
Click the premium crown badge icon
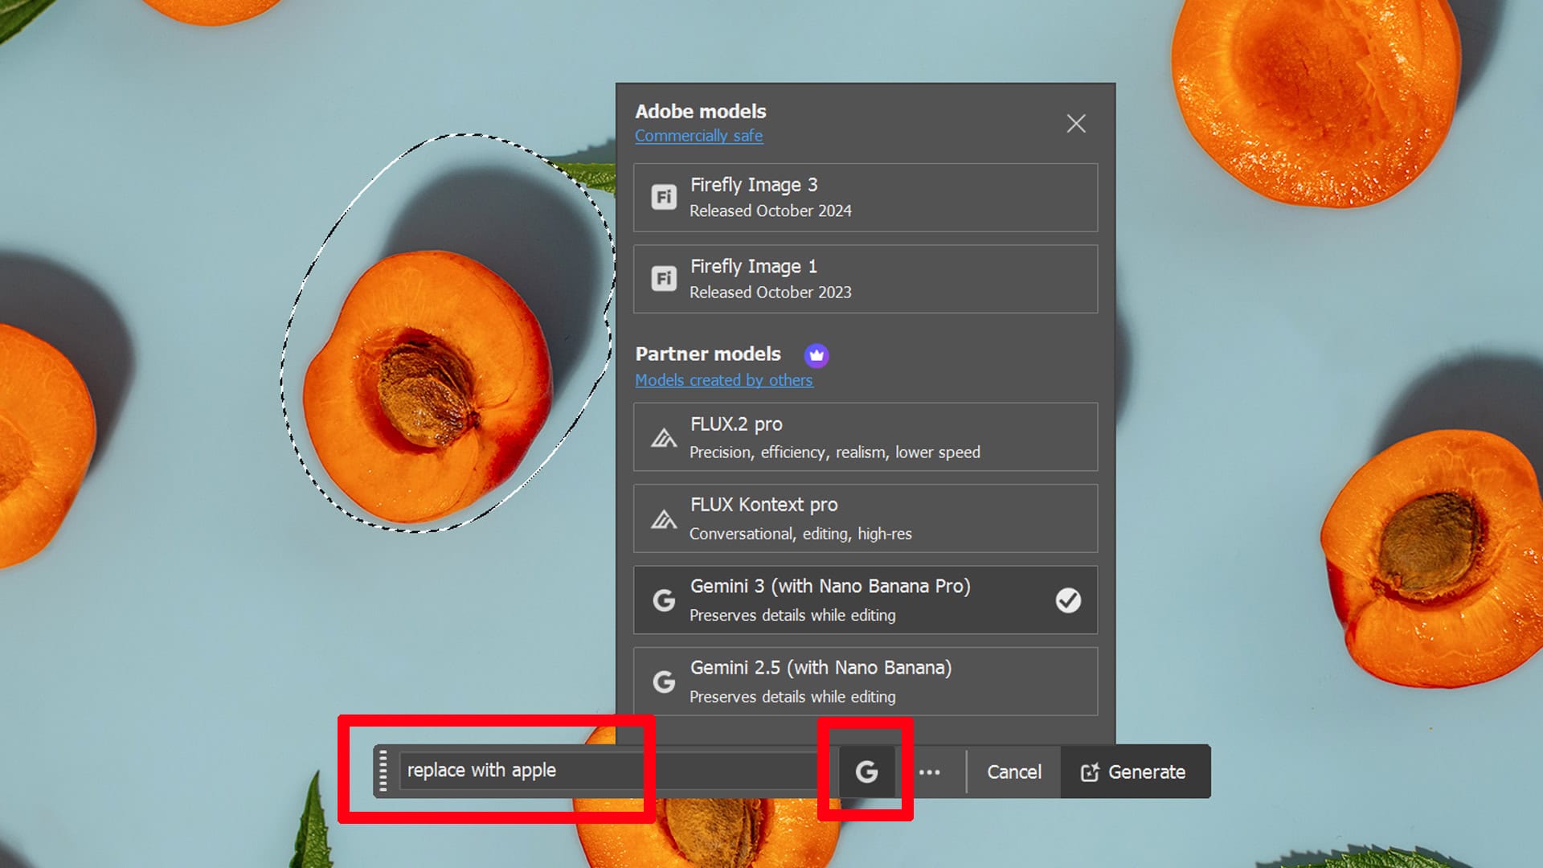[817, 354]
